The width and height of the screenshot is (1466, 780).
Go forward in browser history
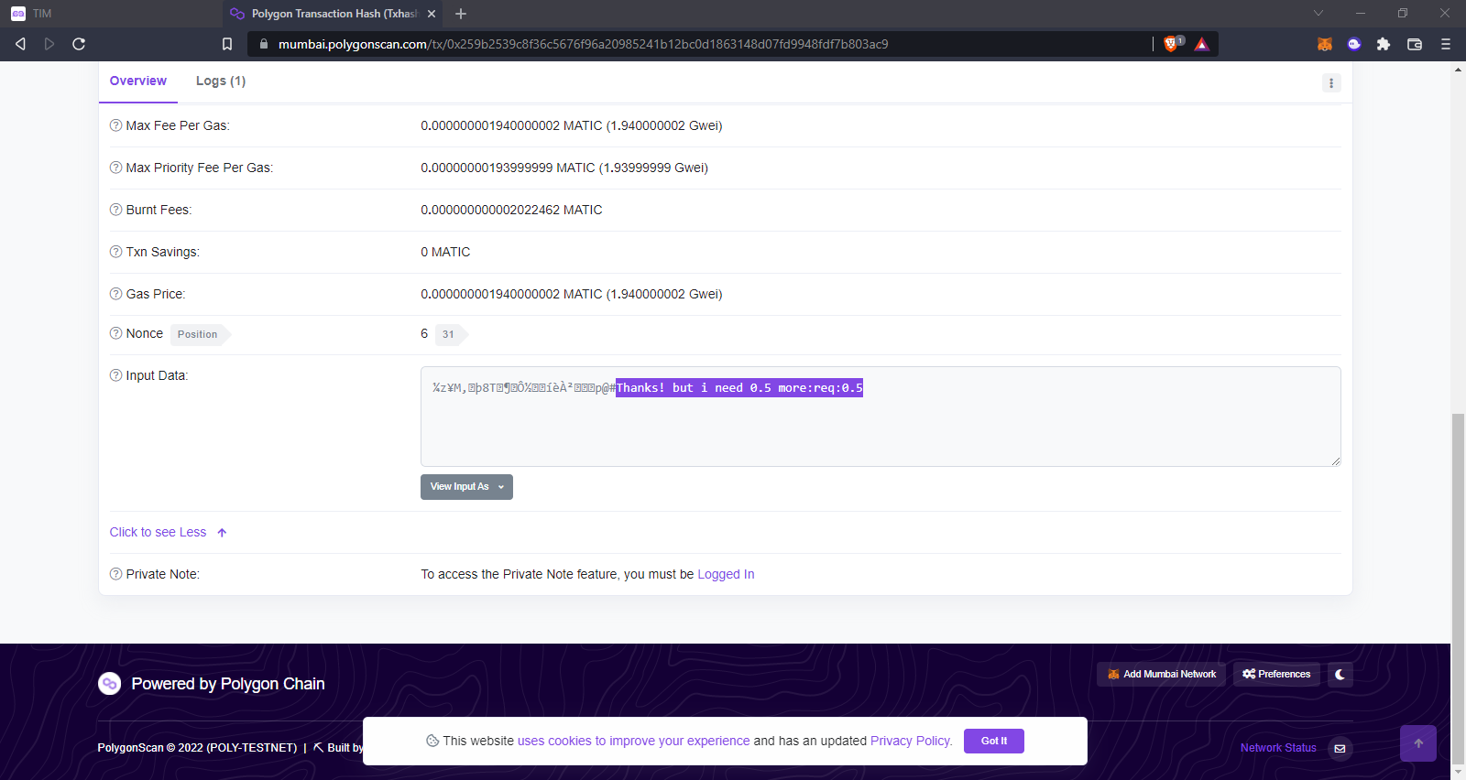49,44
